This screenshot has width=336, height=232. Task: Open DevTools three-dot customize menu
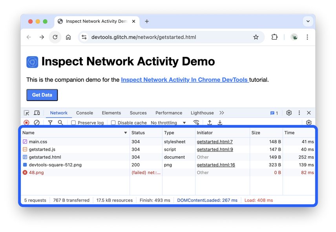tap(299, 113)
